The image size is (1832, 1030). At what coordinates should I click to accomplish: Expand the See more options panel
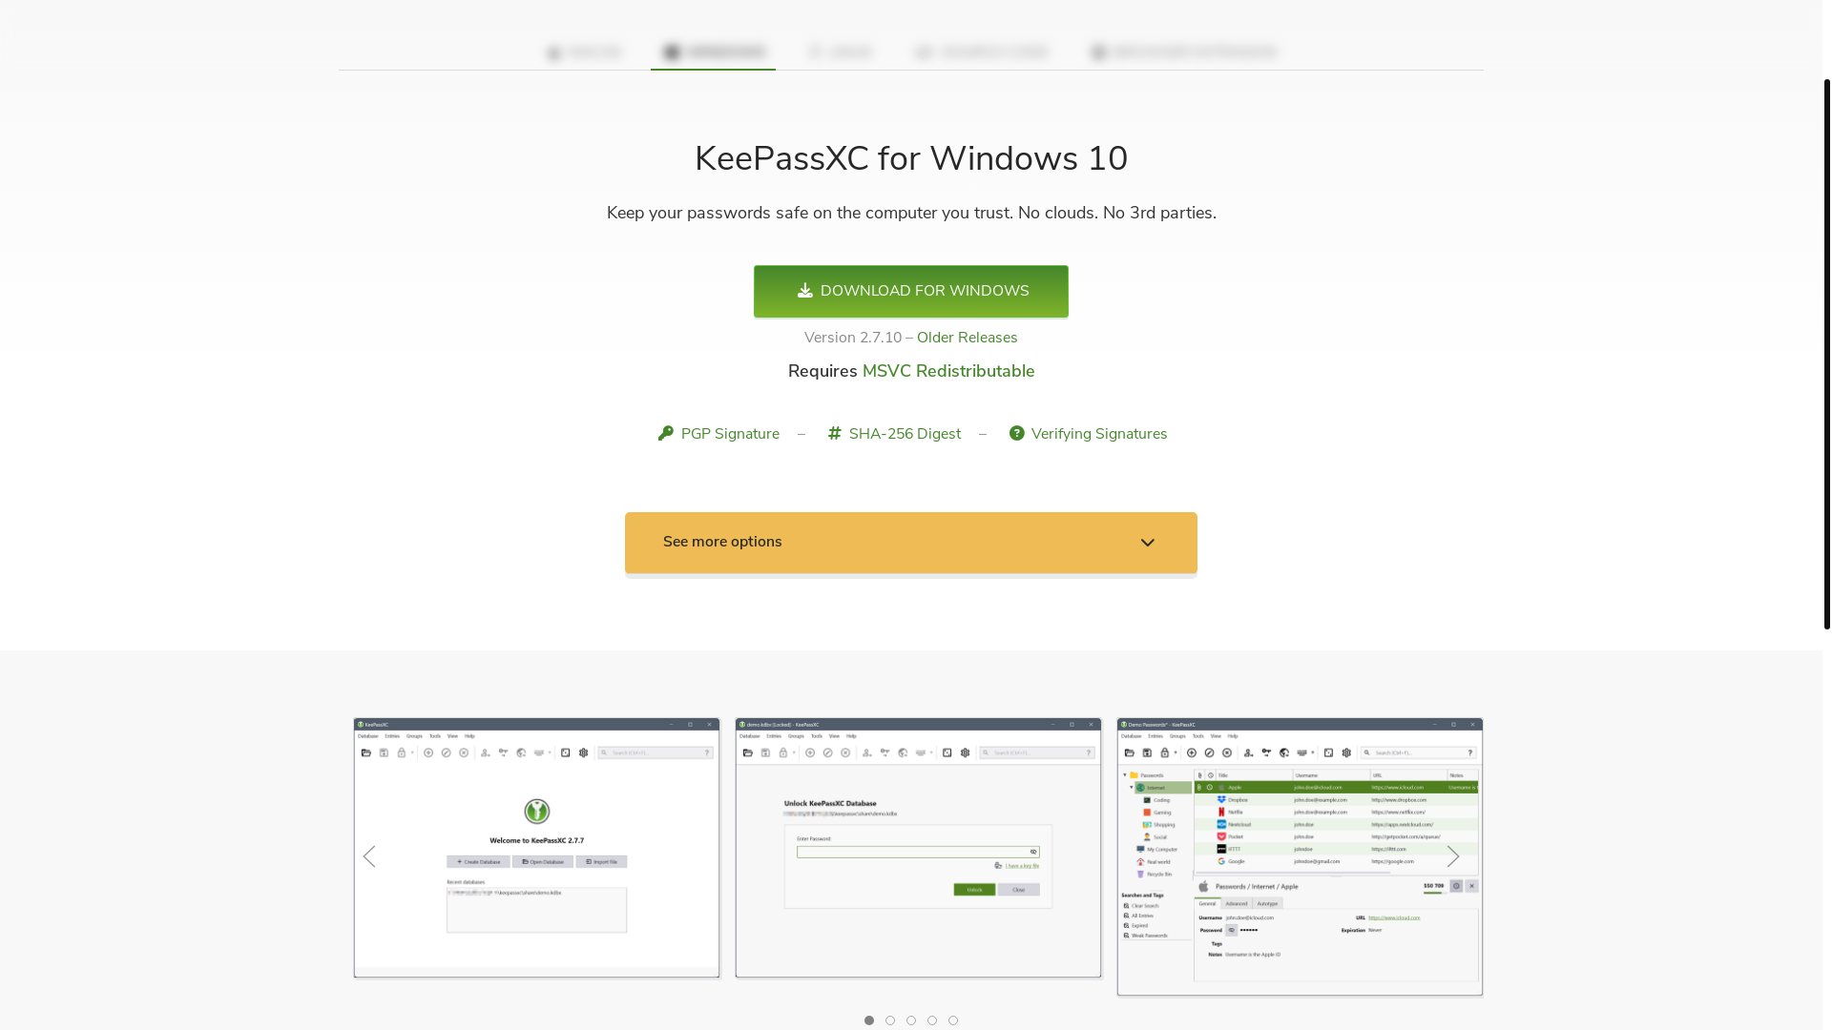[x=910, y=543]
